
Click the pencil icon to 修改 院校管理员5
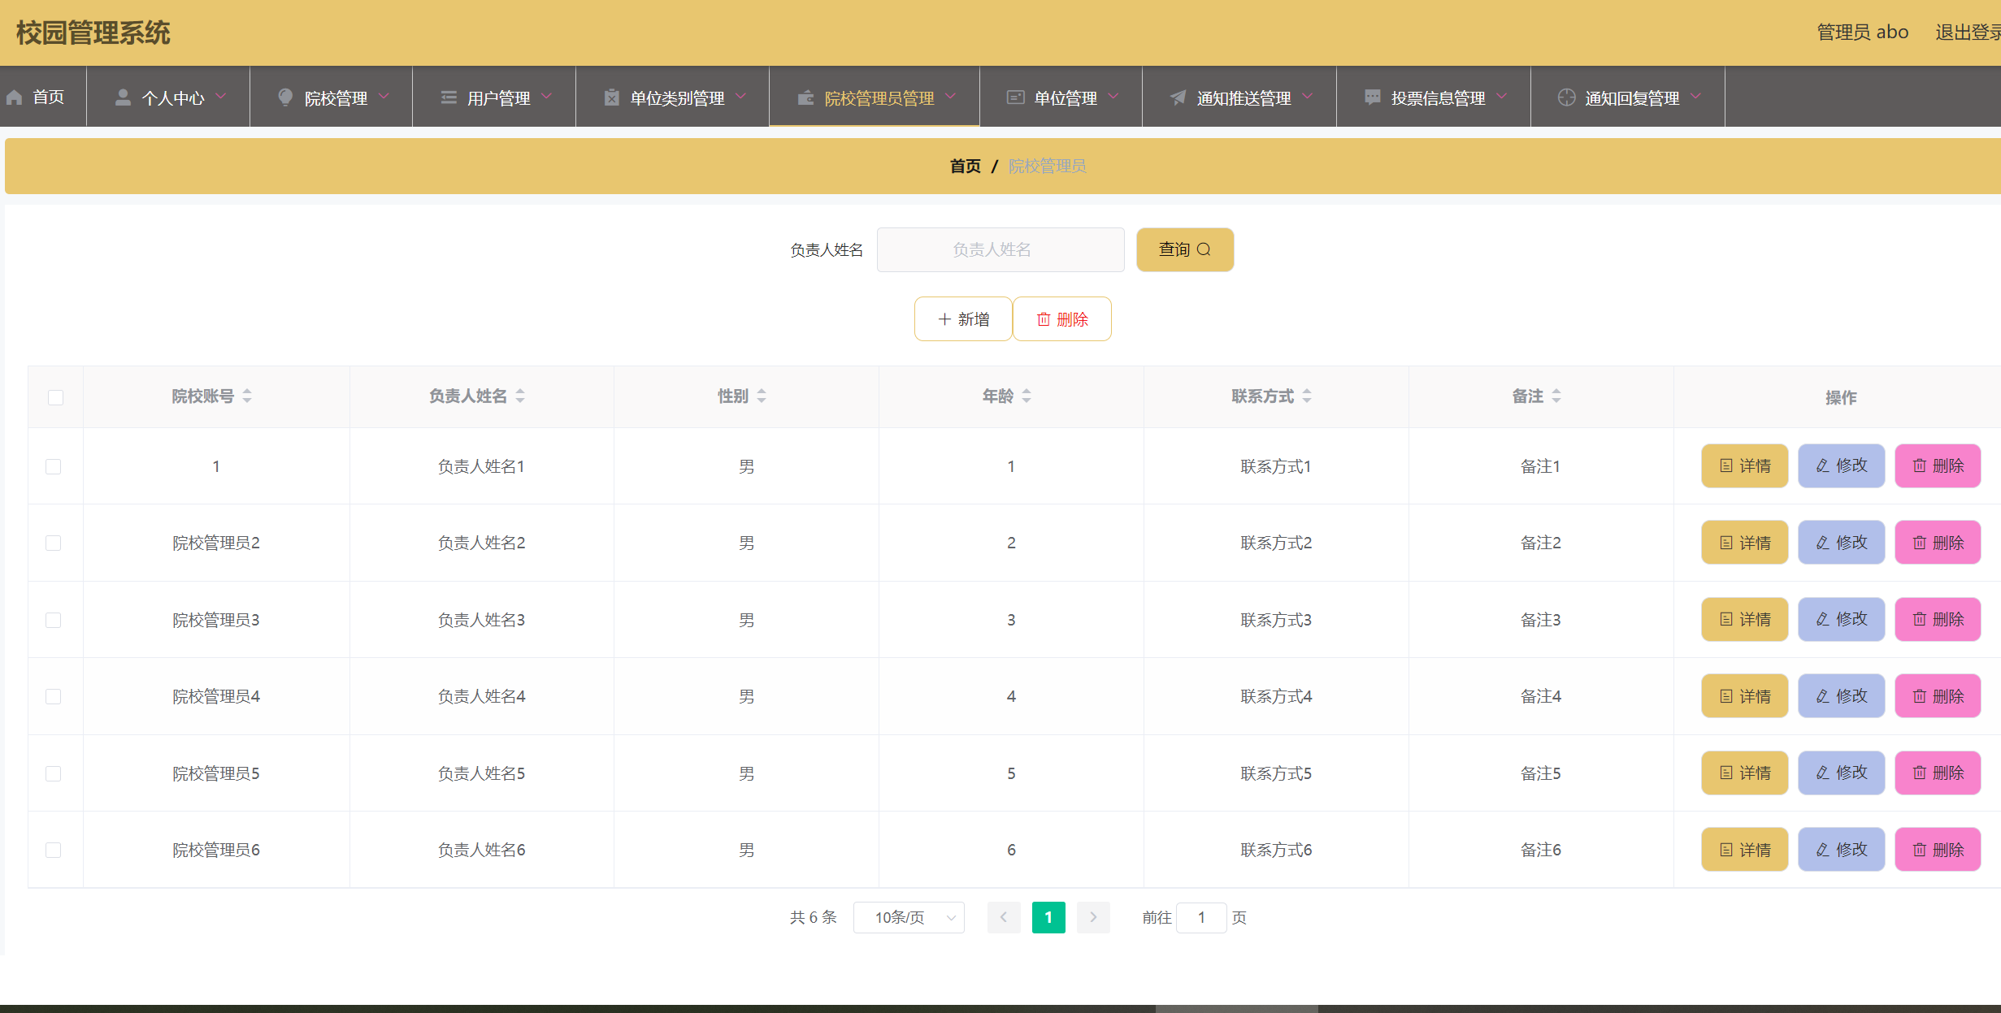[x=1821, y=773]
